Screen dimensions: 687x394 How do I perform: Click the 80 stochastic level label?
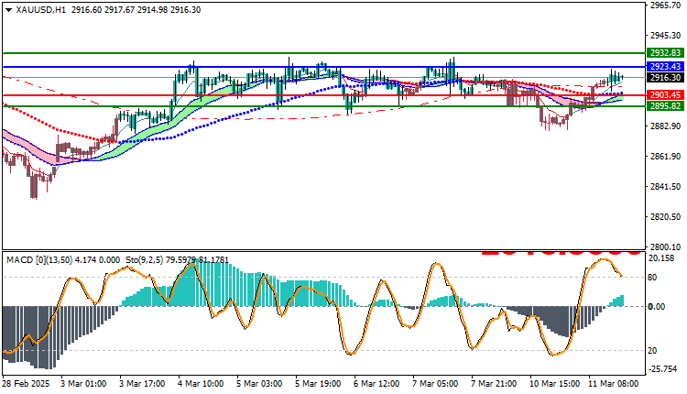pyautogui.click(x=652, y=278)
